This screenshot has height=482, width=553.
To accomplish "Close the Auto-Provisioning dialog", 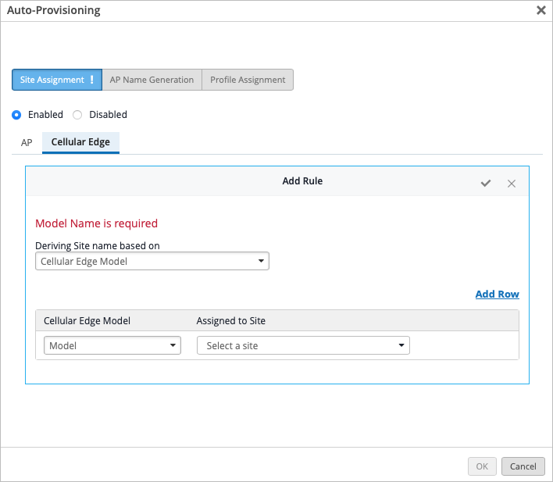I will tap(541, 11).
